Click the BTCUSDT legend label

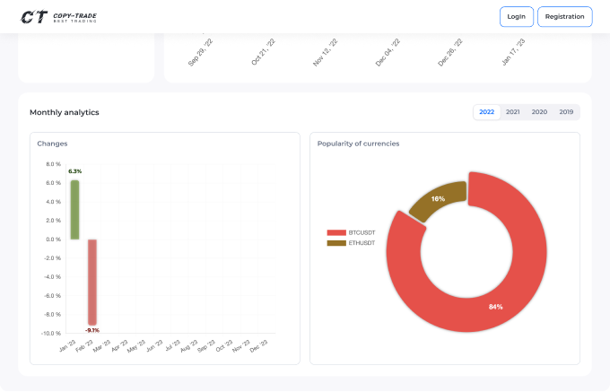click(x=362, y=232)
